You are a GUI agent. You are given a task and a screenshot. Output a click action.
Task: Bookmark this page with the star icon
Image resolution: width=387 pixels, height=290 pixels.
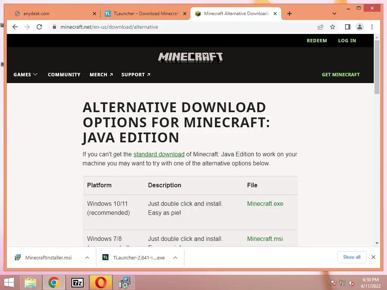click(x=333, y=27)
